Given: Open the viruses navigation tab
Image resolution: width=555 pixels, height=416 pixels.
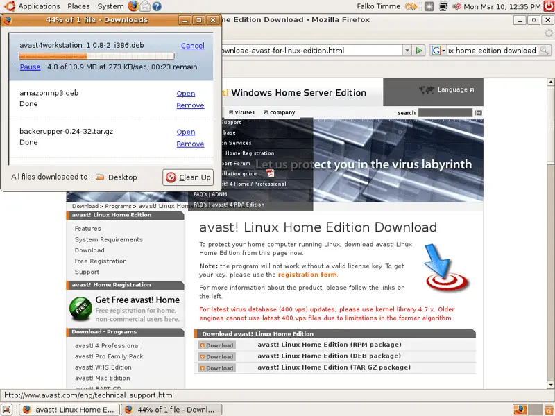Looking at the screenshot, I should 241,112.
